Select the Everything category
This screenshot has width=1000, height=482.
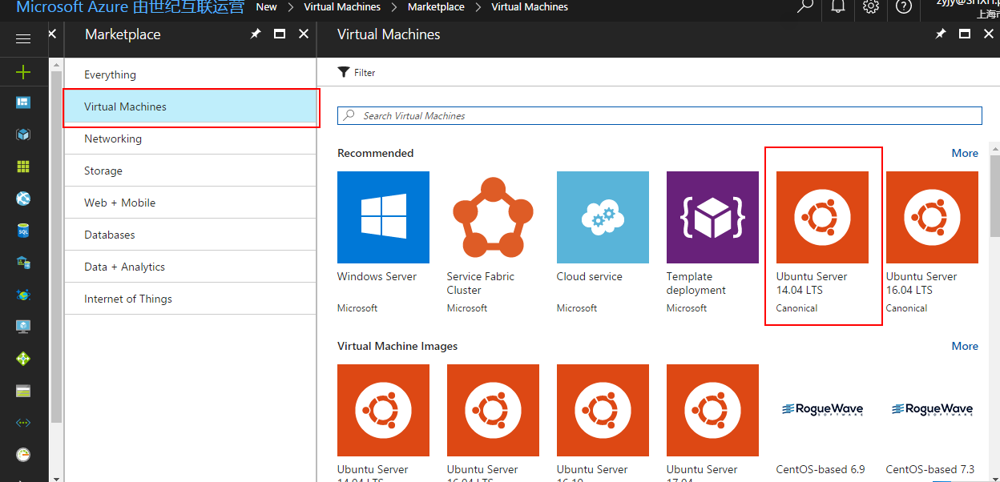[191, 74]
